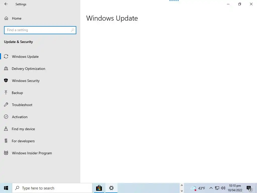
Task: Click the magnifier in Find a setting
Action: tap(73, 30)
